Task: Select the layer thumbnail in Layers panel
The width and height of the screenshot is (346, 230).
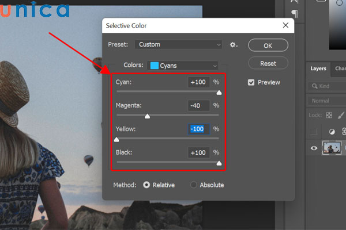Action: click(x=332, y=148)
